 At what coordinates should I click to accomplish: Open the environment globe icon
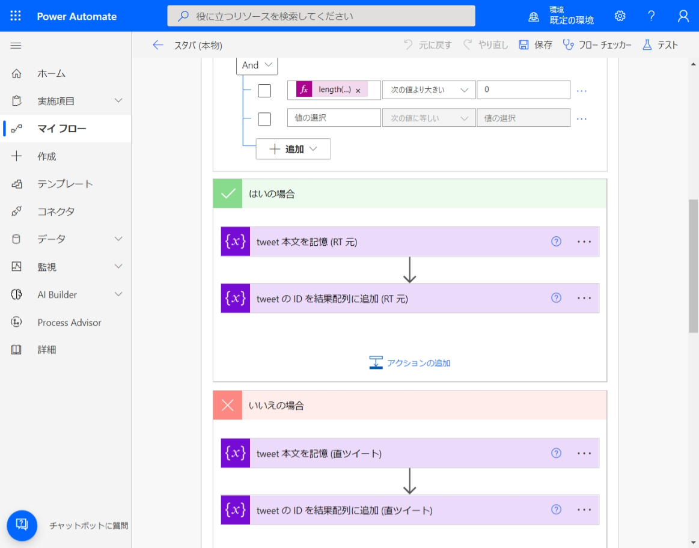533,17
